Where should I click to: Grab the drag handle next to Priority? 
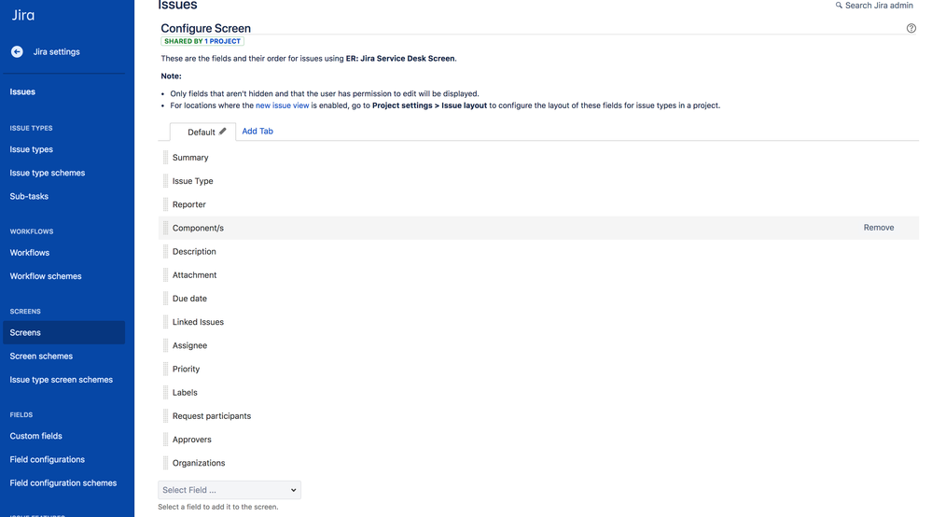(x=166, y=369)
